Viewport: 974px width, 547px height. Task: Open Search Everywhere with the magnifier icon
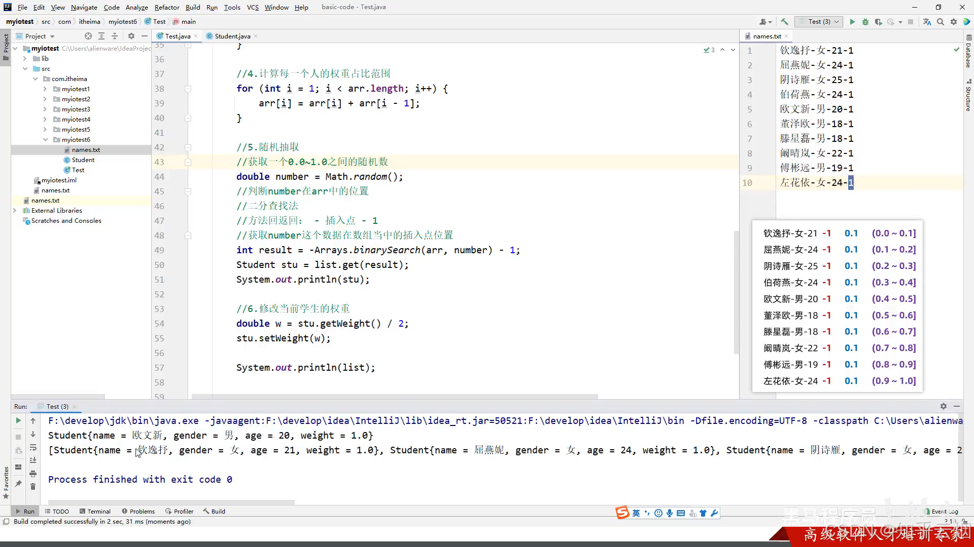[941, 22]
